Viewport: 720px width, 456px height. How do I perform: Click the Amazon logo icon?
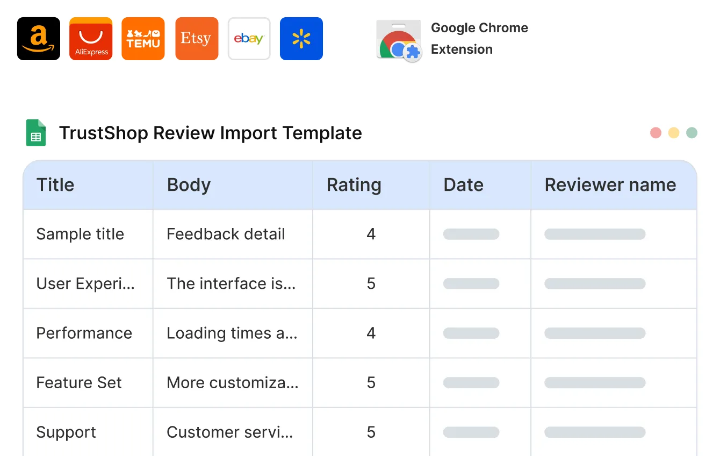click(39, 39)
